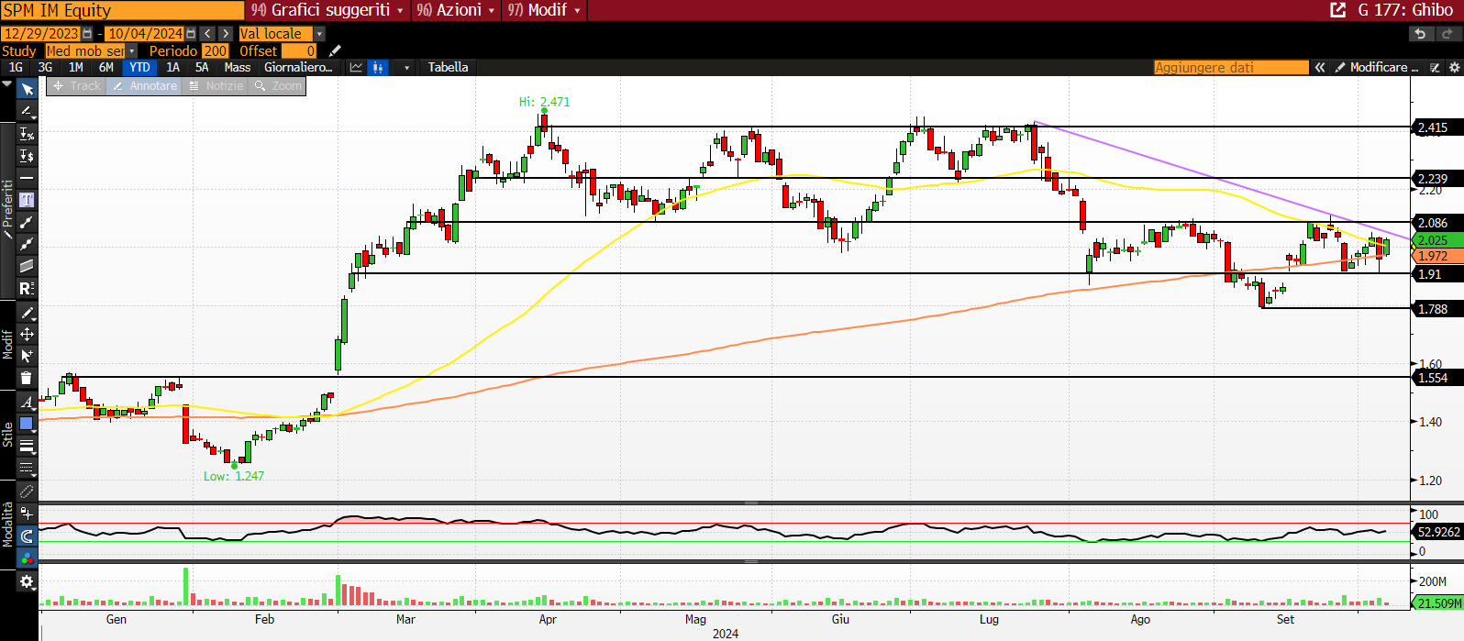Viewport: 1464px width, 641px height.
Task: Open the line thickness style icon
Action: 27,446
